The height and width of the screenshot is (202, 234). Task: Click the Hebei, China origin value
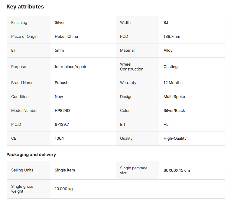click(x=66, y=37)
